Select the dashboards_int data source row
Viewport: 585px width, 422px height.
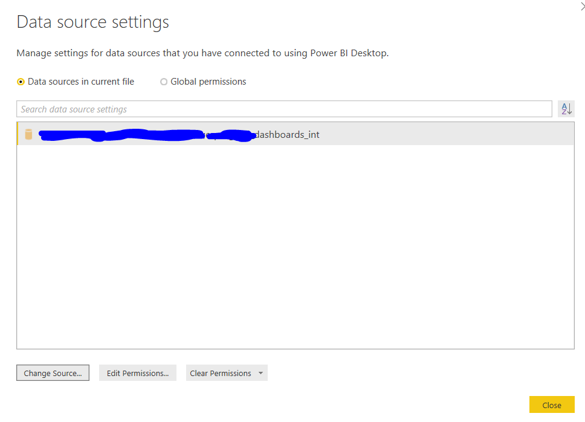296,134
